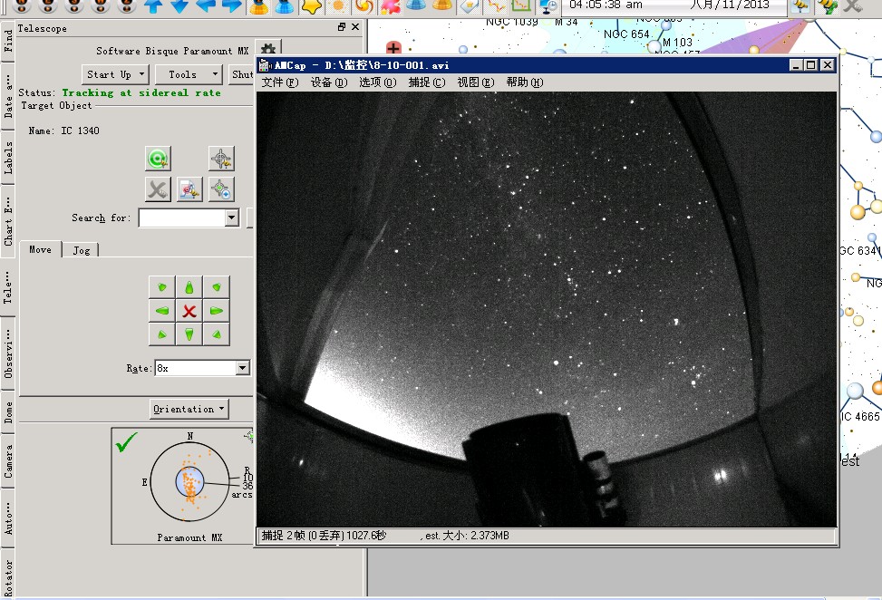Undock the Telescope panel via float icon
Screen dimensions: 882x600
pyautogui.click(x=342, y=27)
